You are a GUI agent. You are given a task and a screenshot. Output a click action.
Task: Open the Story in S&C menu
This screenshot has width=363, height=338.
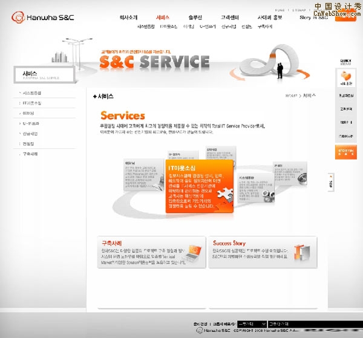click(x=313, y=18)
